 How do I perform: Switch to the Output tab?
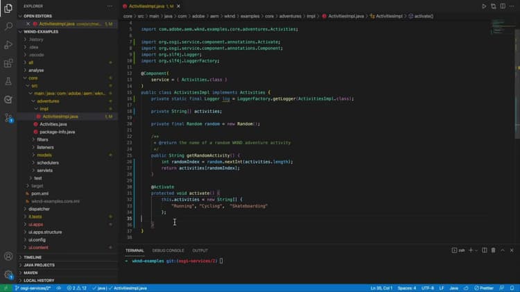click(200, 250)
